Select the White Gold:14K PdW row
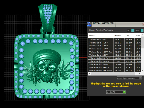The height and width of the screenshot is (108, 144). coord(115,70)
